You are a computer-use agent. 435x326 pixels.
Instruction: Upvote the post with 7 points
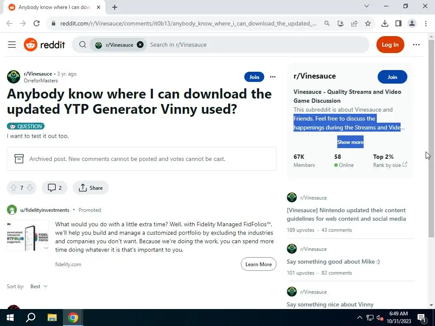click(14, 188)
